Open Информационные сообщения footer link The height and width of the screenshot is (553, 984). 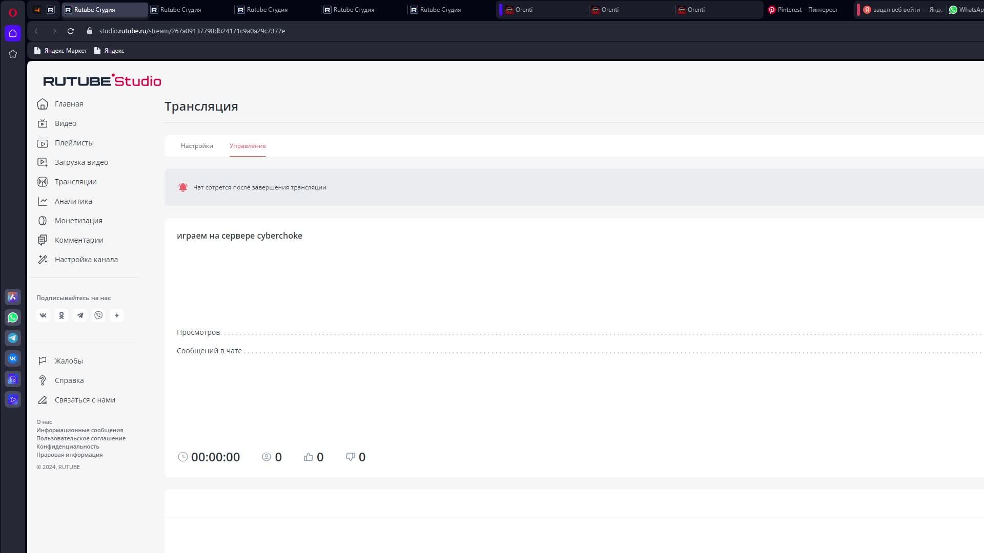coord(79,430)
